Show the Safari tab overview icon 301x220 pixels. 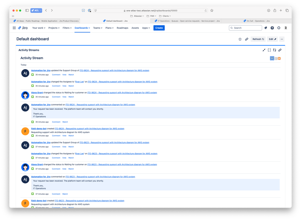pos(287,10)
